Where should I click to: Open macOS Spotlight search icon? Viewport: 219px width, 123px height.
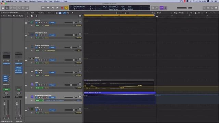point(212,1)
